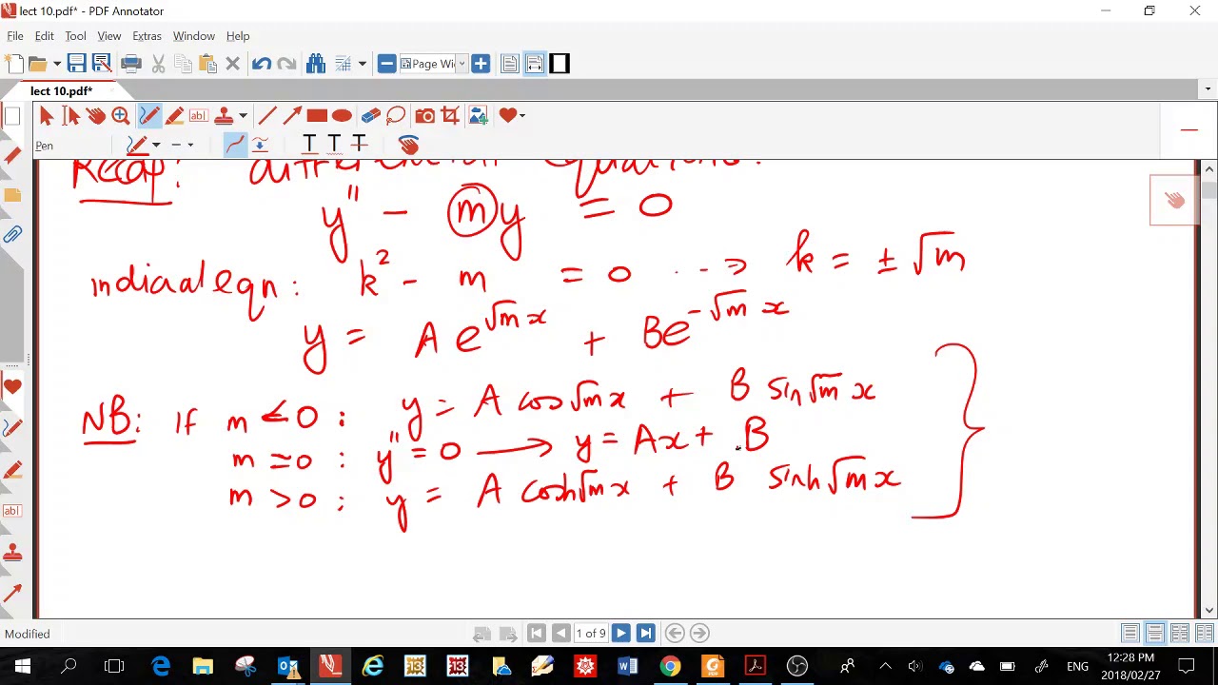The height and width of the screenshot is (685, 1218).
Task: Open the Edit menu
Action: pos(45,36)
